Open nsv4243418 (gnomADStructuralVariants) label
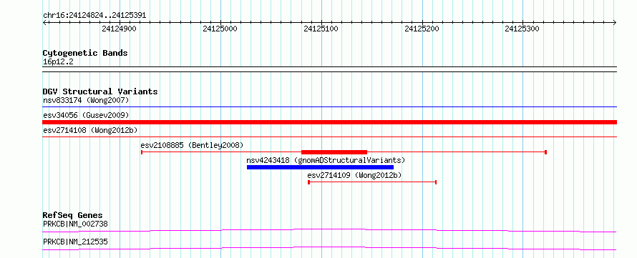The width and height of the screenshot is (637, 258). (x=326, y=160)
